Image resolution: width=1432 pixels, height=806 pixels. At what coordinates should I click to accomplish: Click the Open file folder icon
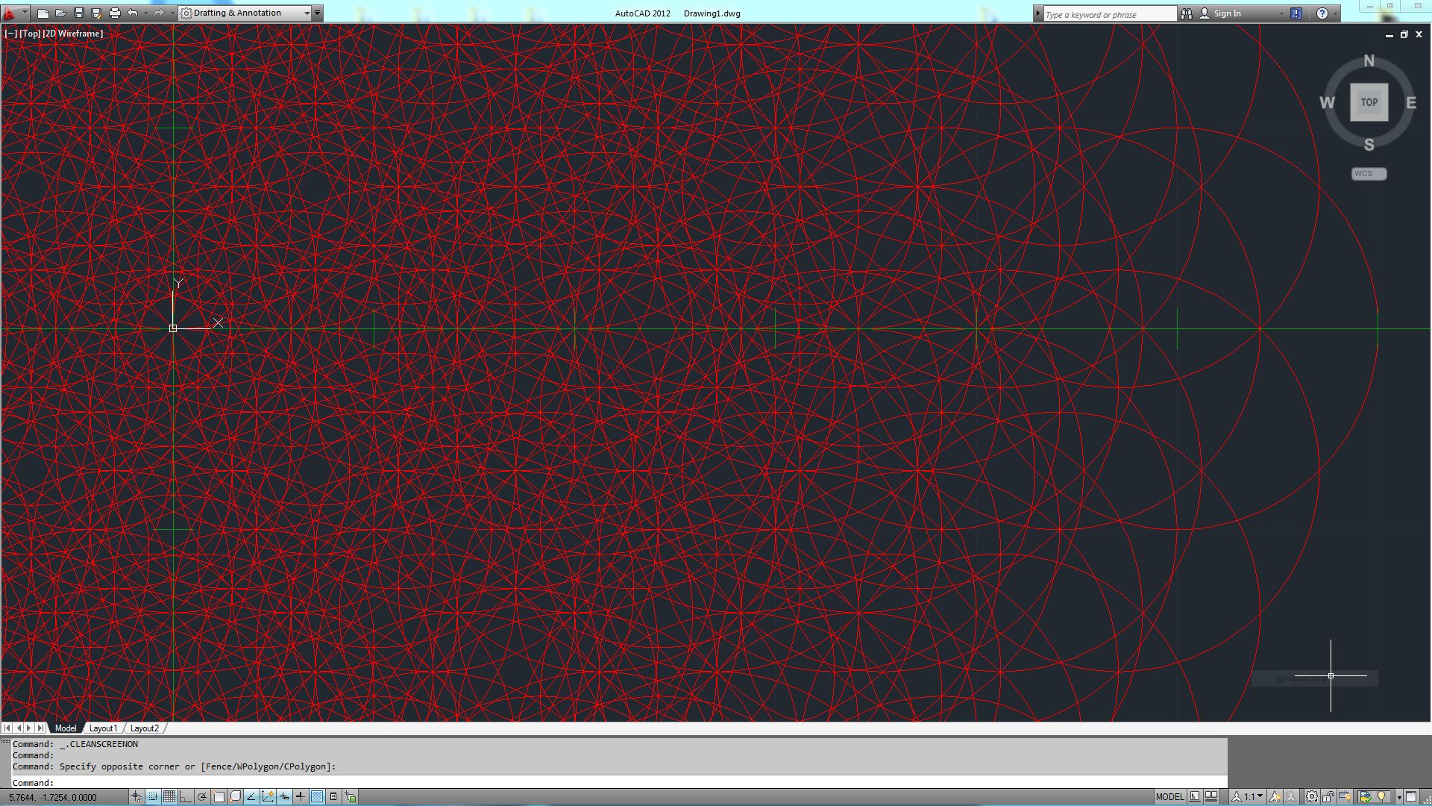point(61,13)
